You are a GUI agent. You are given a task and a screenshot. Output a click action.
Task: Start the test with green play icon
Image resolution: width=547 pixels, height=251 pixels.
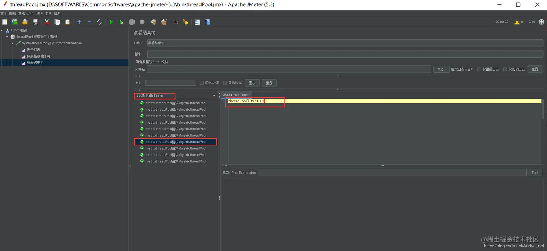pyautogui.click(x=111, y=22)
